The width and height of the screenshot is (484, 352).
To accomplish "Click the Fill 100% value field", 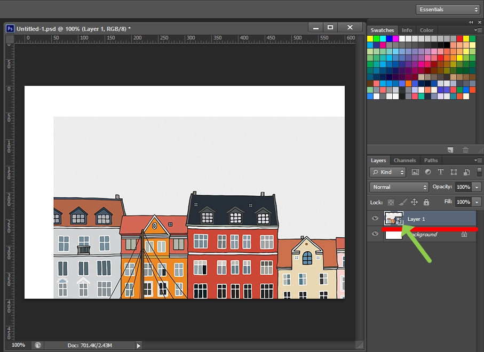I will (x=463, y=202).
